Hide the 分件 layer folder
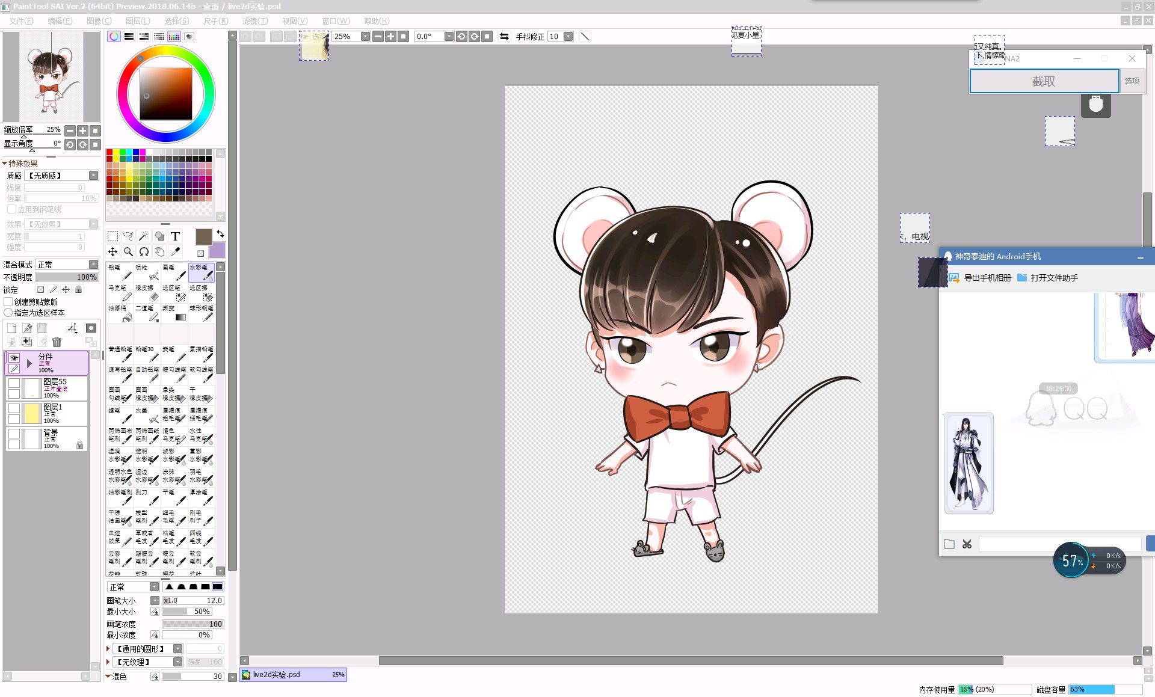The width and height of the screenshot is (1155, 697). [x=14, y=357]
